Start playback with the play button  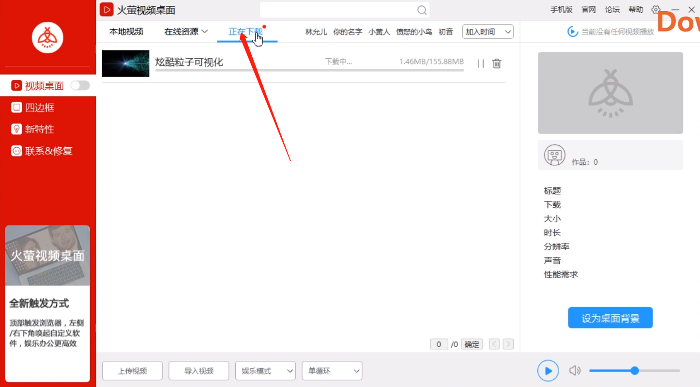(548, 371)
